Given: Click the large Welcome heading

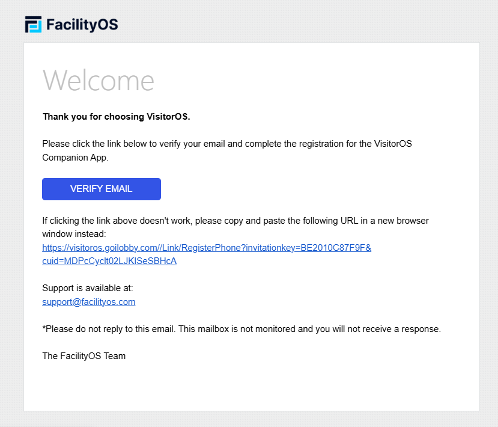Looking at the screenshot, I should (98, 81).
